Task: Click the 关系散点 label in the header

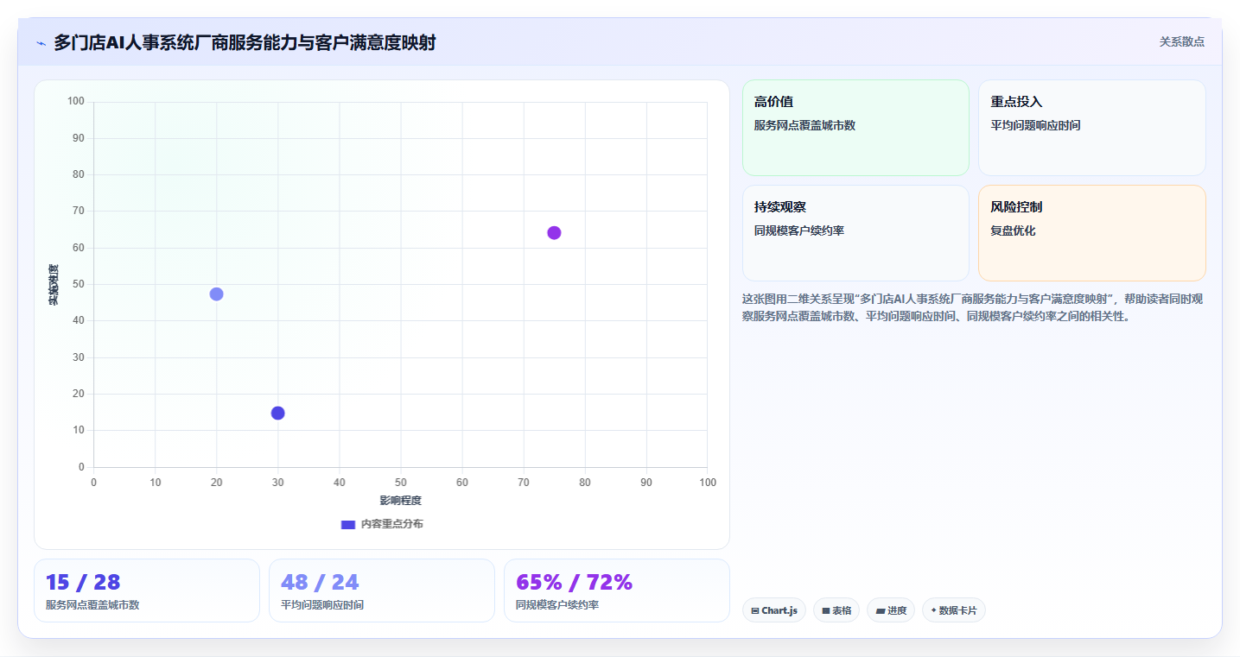Action: 1182,41
